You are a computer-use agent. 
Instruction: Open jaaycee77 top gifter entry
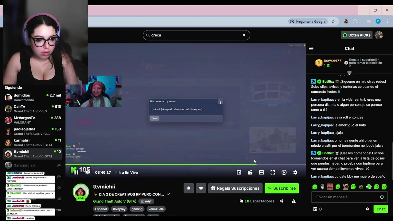(x=329, y=63)
